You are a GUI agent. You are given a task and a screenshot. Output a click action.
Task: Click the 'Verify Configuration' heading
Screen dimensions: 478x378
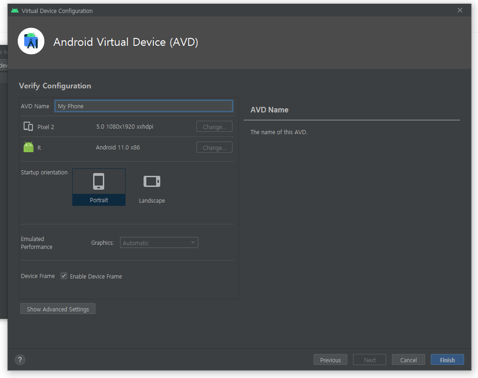coord(55,86)
